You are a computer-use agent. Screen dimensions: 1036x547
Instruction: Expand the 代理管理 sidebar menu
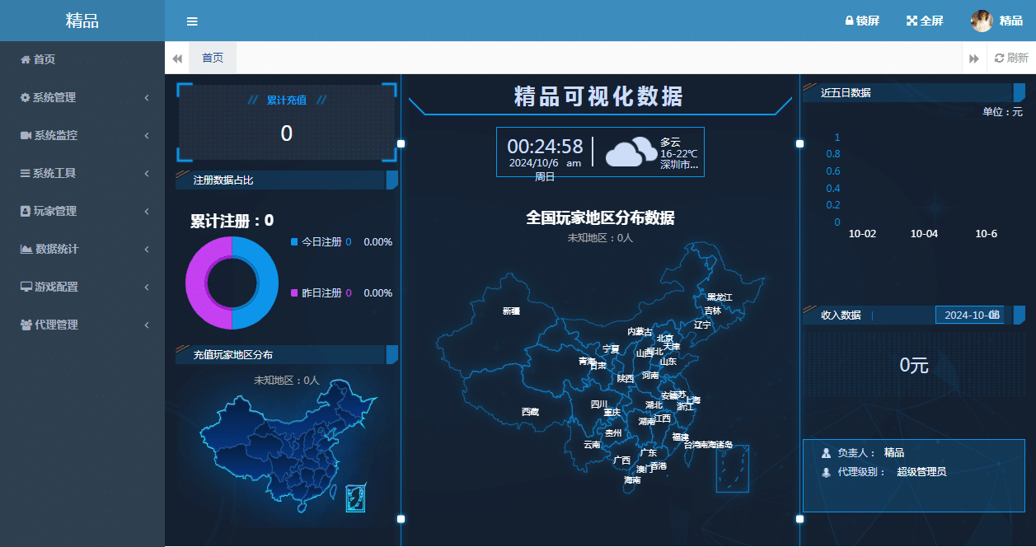tap(82, 325)
